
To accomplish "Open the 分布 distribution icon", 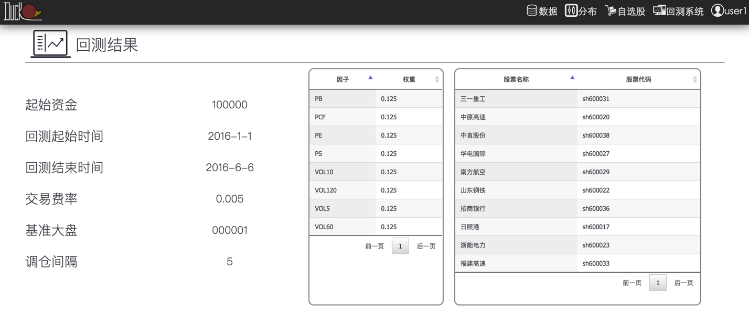I will (571, 10).
